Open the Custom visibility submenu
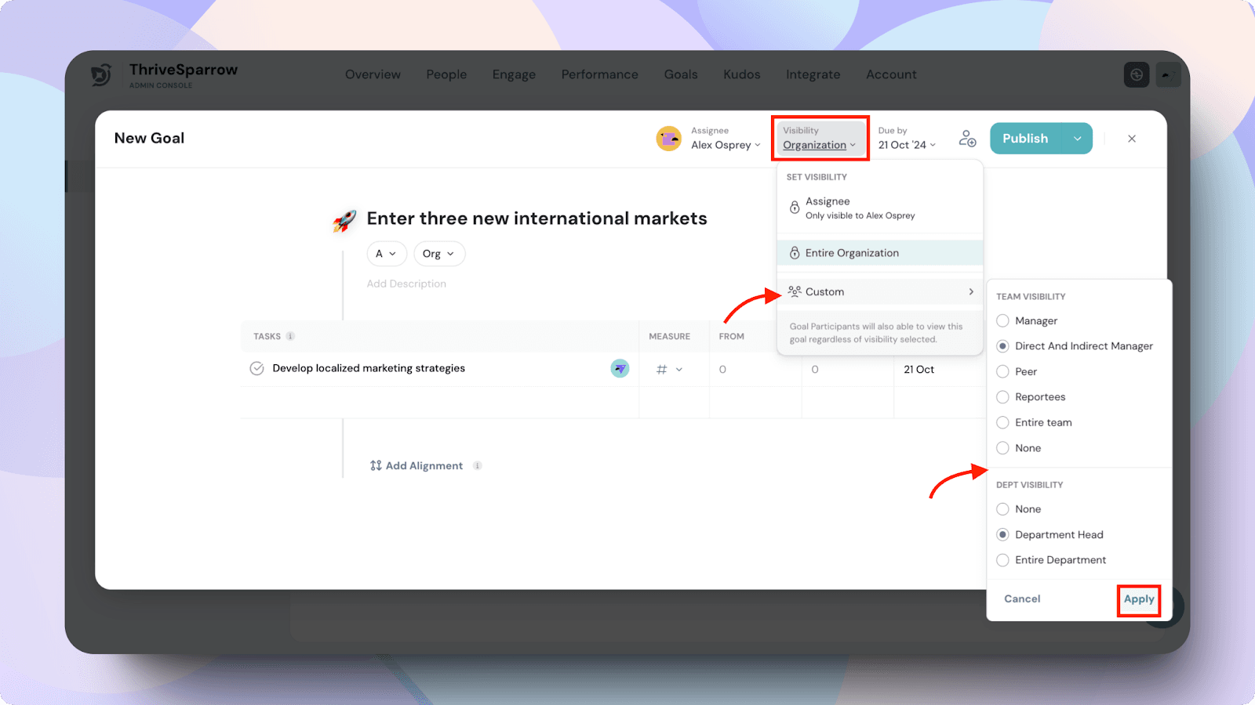 click(878, 292)
